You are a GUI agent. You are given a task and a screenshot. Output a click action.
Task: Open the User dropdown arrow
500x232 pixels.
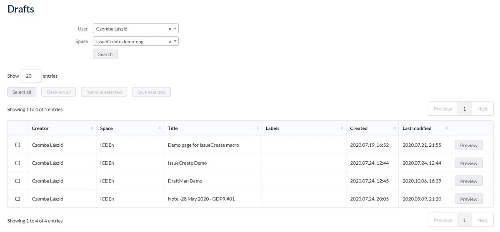[x=175, y=29]
